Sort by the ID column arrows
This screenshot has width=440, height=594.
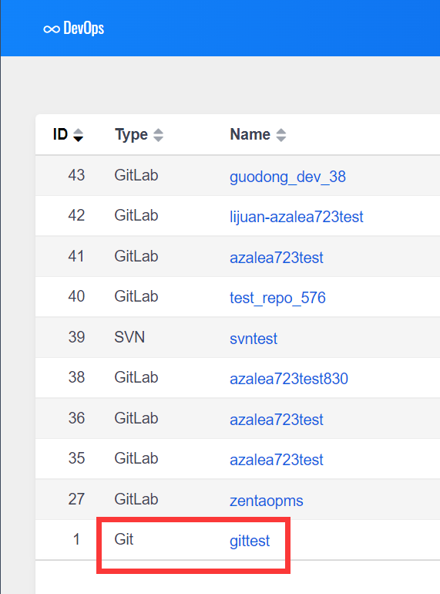[78, 135]
